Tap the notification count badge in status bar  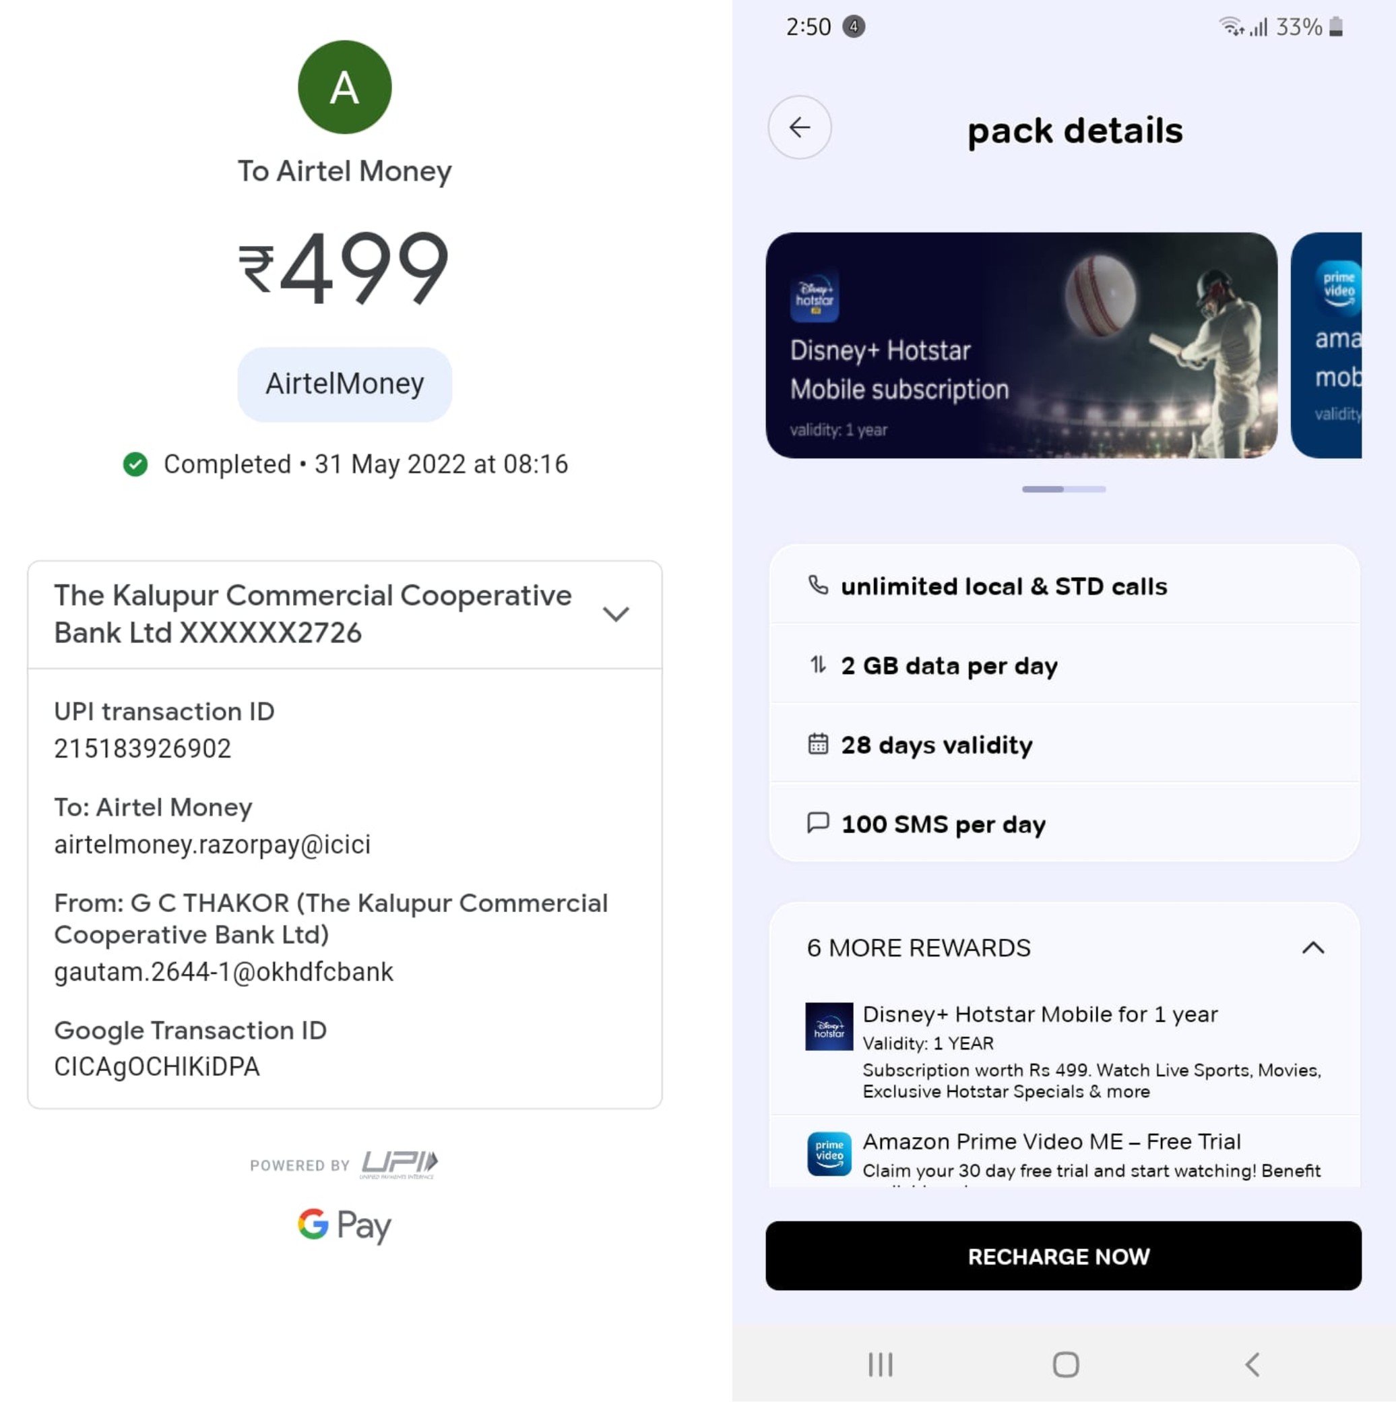(854, 27)
